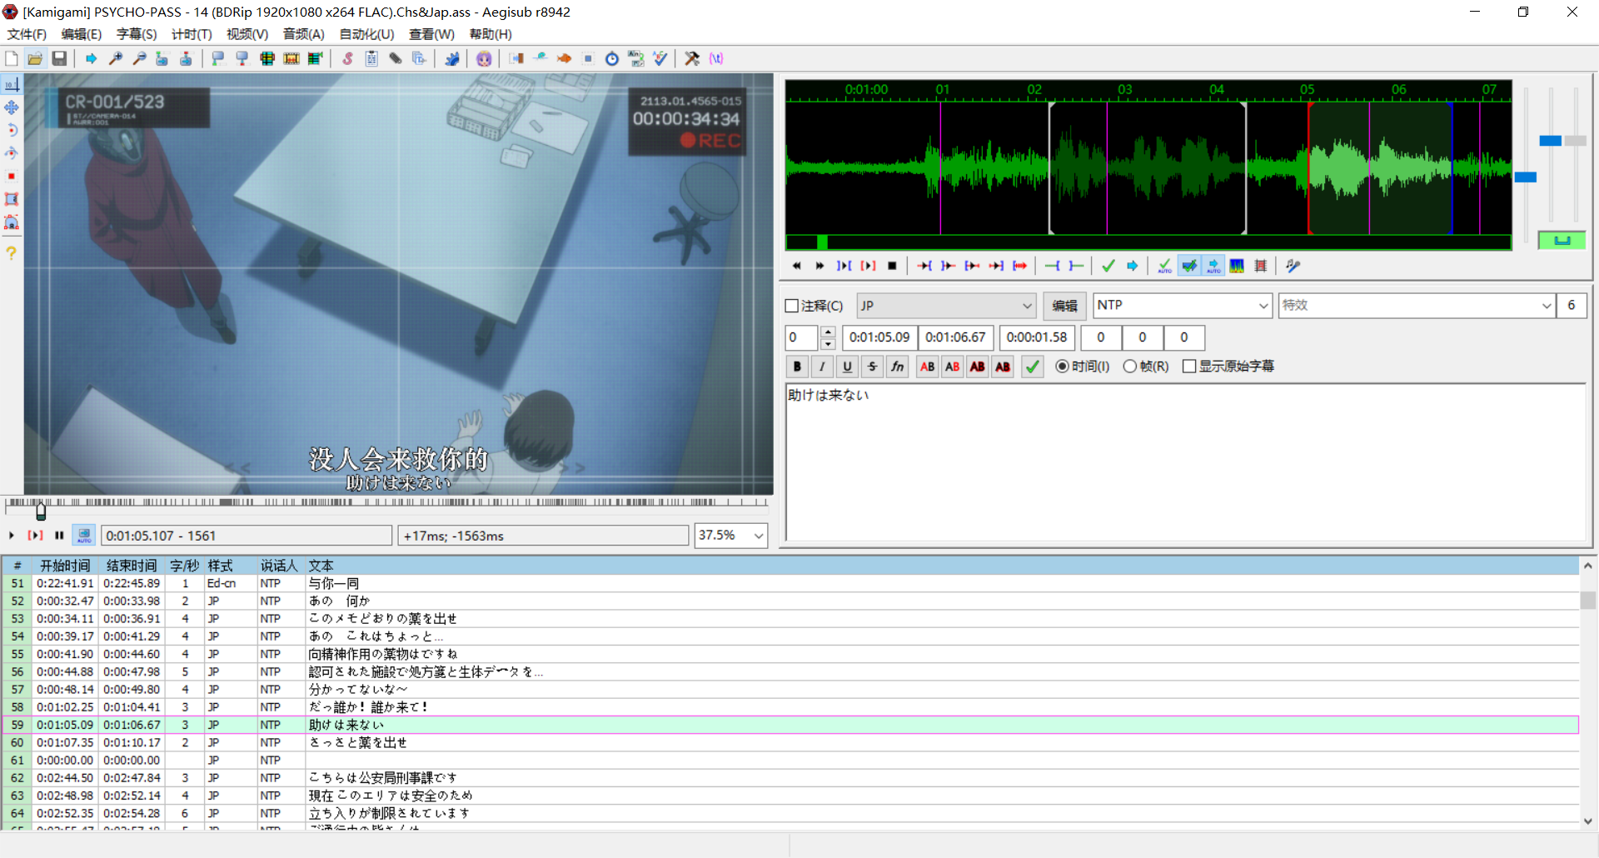Image resolution: width=1599 pixels, height=858 pixels.
Task: Open visual typesetting help question mark
Action: tap(12, 252)
